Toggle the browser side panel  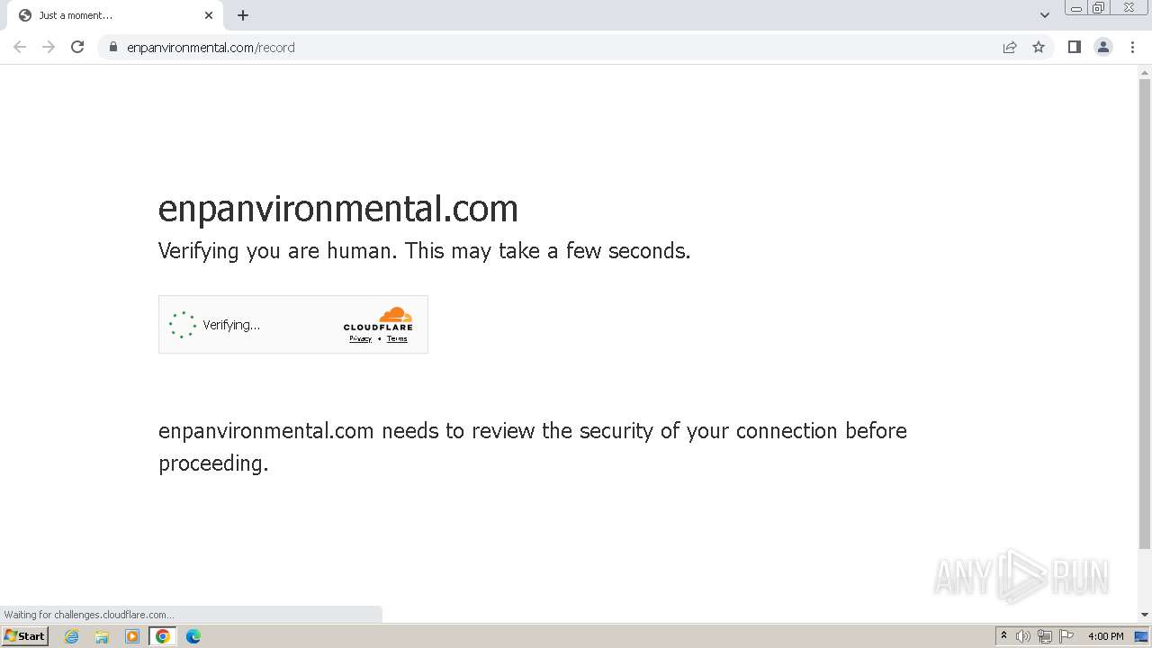[1074, 47]
